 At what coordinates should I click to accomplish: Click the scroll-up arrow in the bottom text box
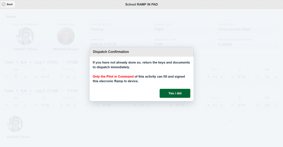231,120
